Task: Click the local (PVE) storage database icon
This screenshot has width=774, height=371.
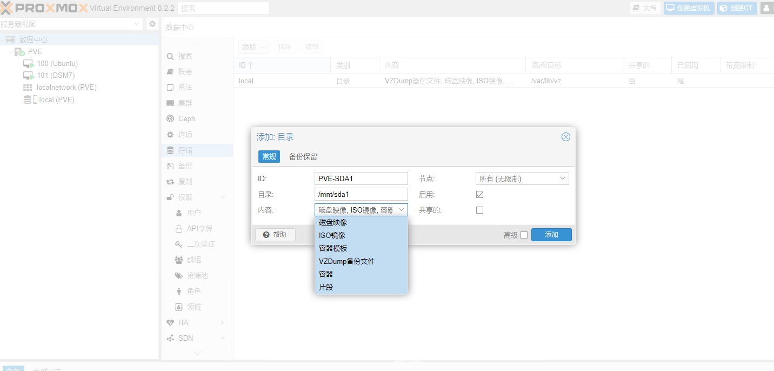Action: click(28, 100)
